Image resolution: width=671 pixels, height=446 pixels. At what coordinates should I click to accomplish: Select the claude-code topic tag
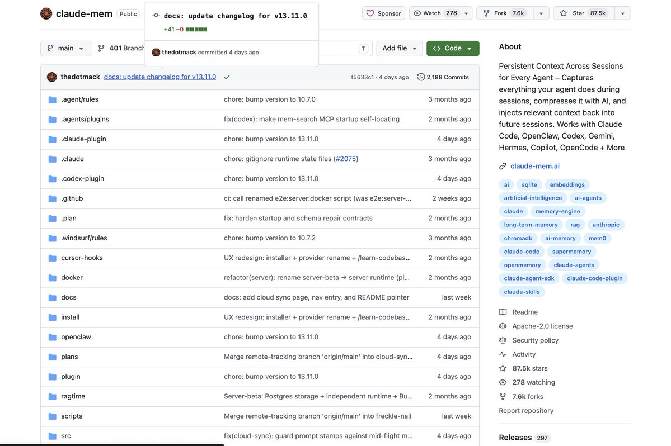pos(522,252)
